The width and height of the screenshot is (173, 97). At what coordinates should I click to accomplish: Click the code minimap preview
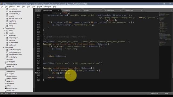click(x=165, y=29)
